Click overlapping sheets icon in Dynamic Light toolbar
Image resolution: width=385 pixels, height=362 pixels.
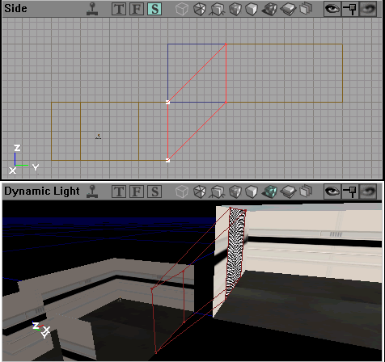[306, 192]
